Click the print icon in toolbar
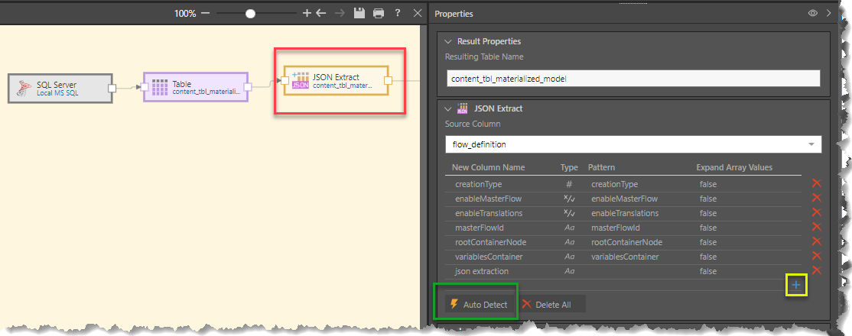The height and width of the screenshot is (336, 852). (378, 14)
